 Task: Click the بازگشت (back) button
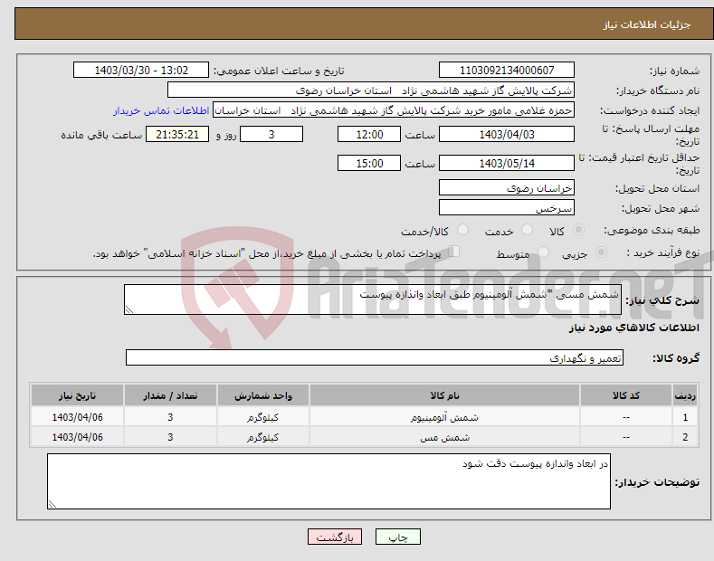[x=335, y=537]
